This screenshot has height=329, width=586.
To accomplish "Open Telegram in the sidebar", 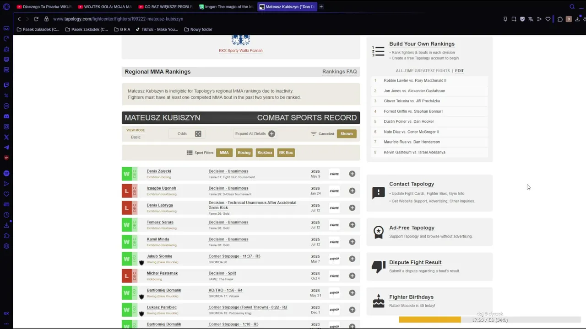I will coord(6,147).
